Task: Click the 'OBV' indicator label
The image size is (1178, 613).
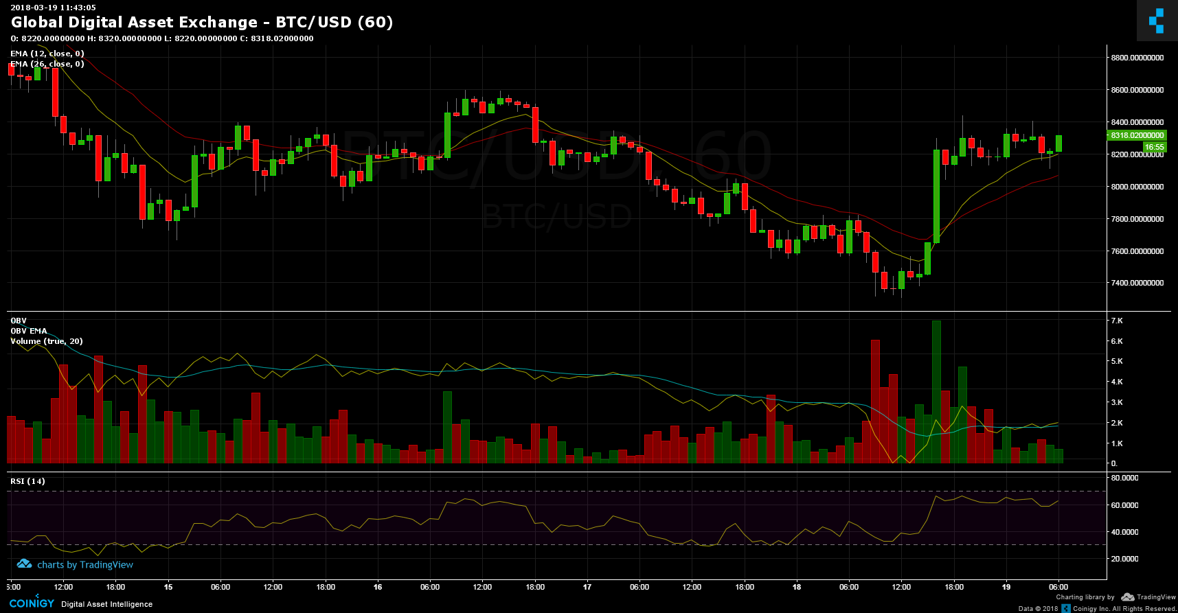Action: (x=19, y=321)
